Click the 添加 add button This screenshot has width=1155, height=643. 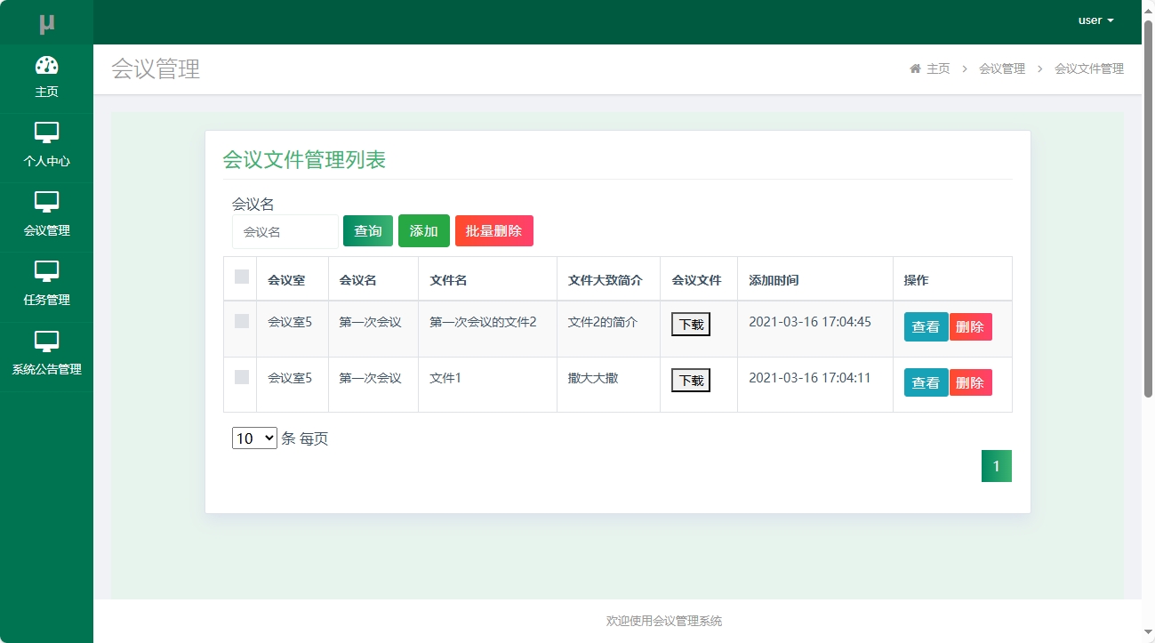pos(424,230)
